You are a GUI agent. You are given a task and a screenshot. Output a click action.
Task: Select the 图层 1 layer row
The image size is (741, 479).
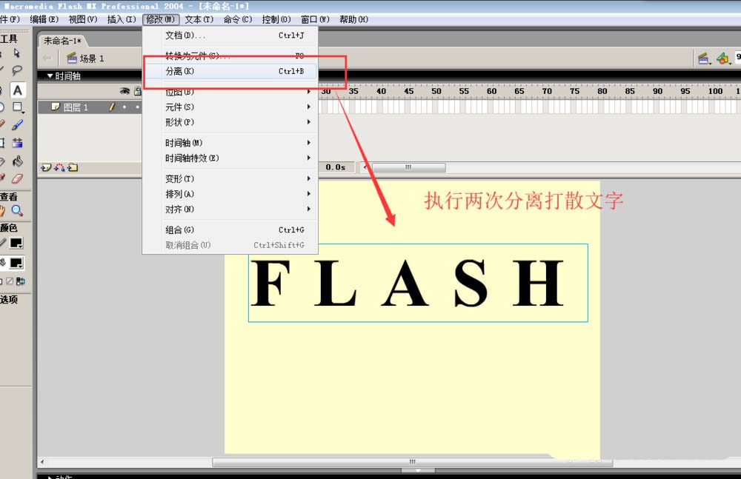(90, 107)
